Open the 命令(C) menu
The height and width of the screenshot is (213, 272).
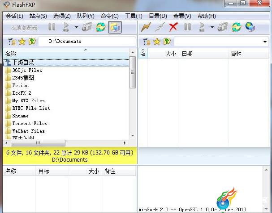[110, 16]
